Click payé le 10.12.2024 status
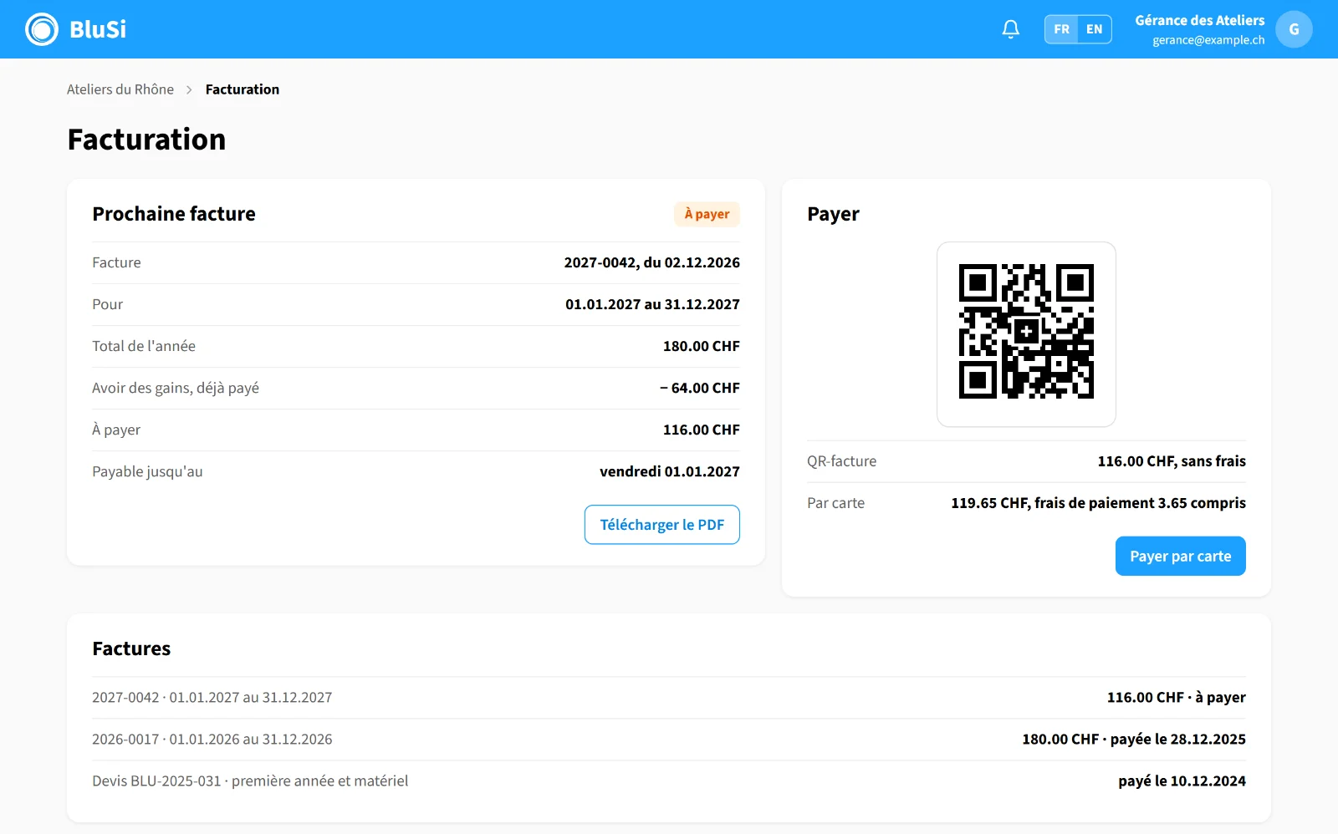The width and height of the screenshot is (1338, 834). [1182, 781]
